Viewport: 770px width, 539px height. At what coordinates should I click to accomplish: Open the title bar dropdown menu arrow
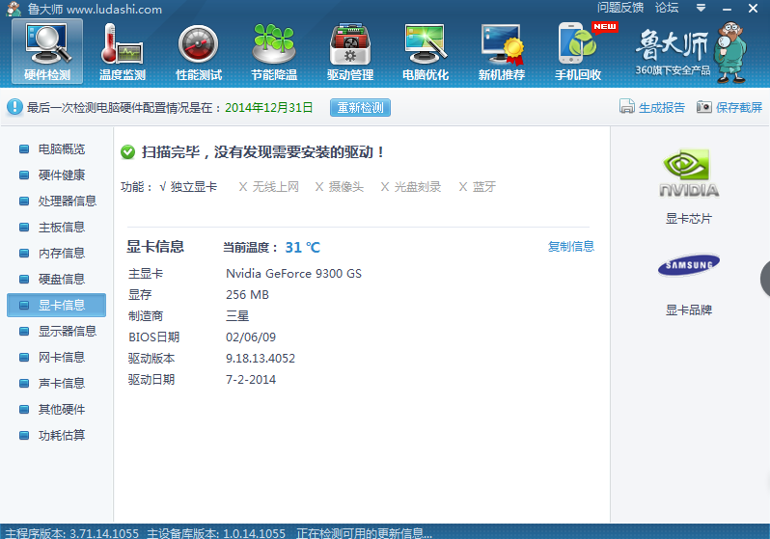pos(699,8)
